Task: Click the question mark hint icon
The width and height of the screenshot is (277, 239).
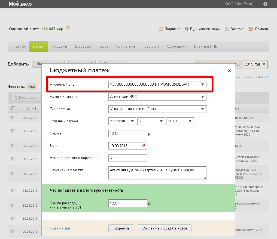Action: tap(68, 27)
